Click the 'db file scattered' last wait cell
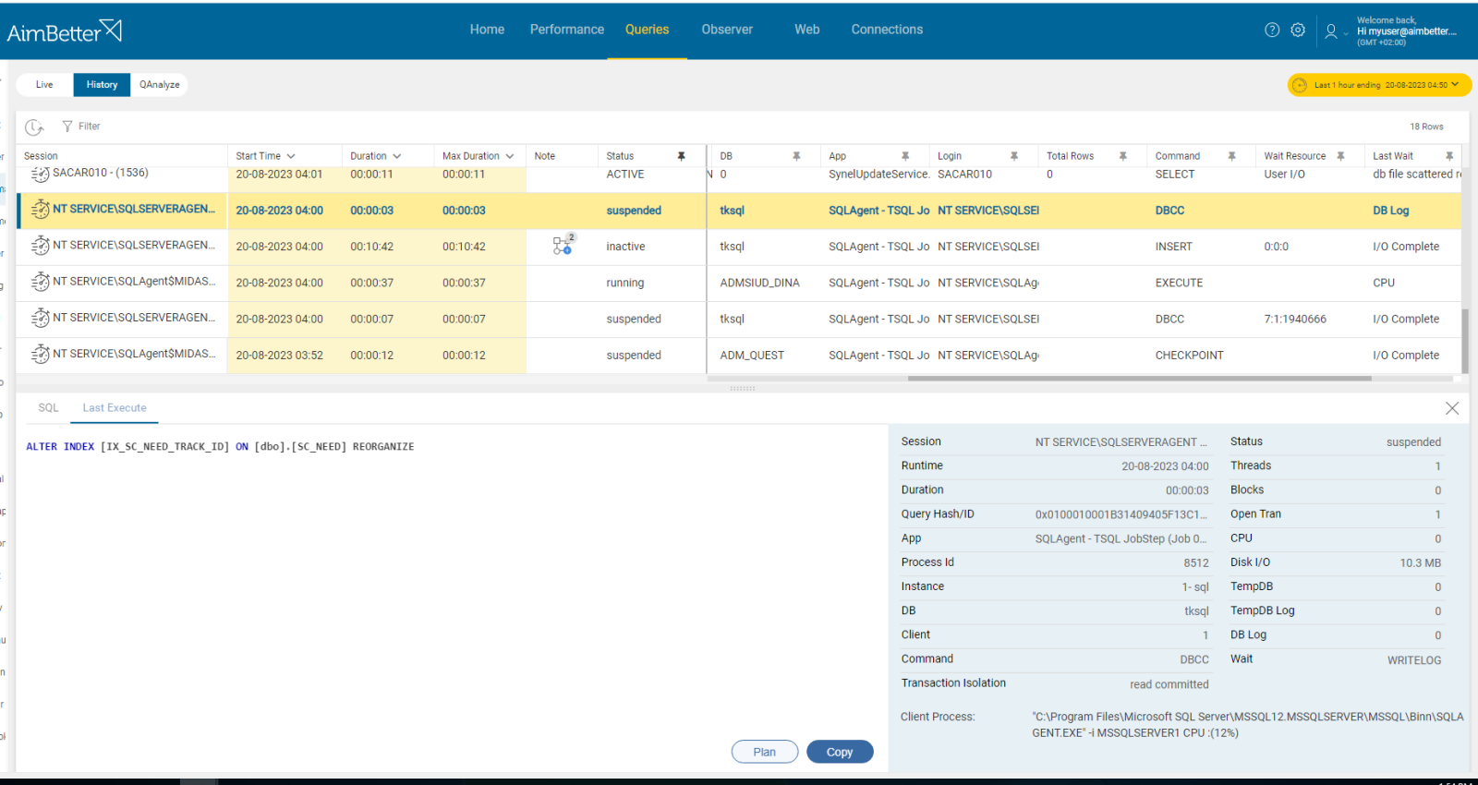This screenshot has width=1478, height=785. [x=1417, y=175]
